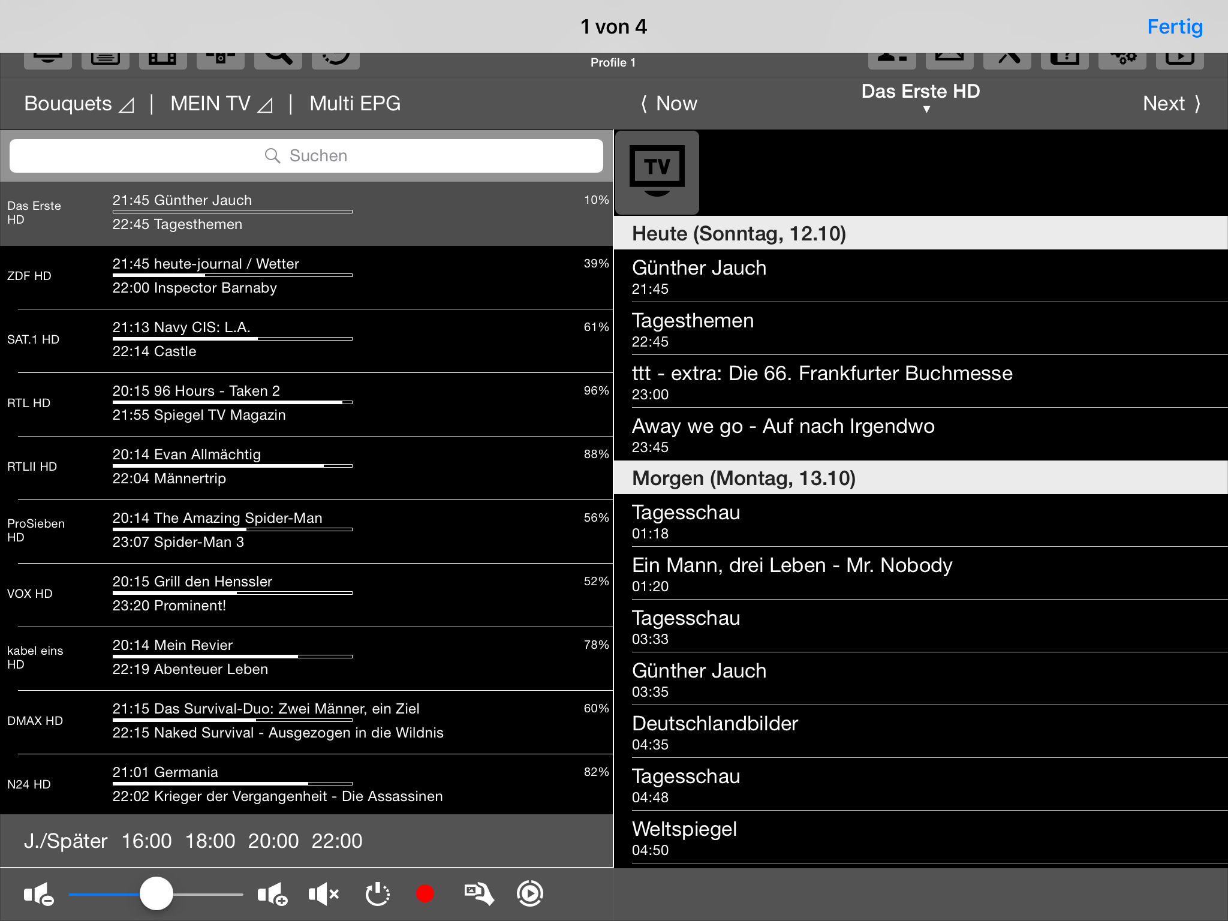Click the volume down speaker icon
Screen dimensions: 1228x921
coord(39,894)
